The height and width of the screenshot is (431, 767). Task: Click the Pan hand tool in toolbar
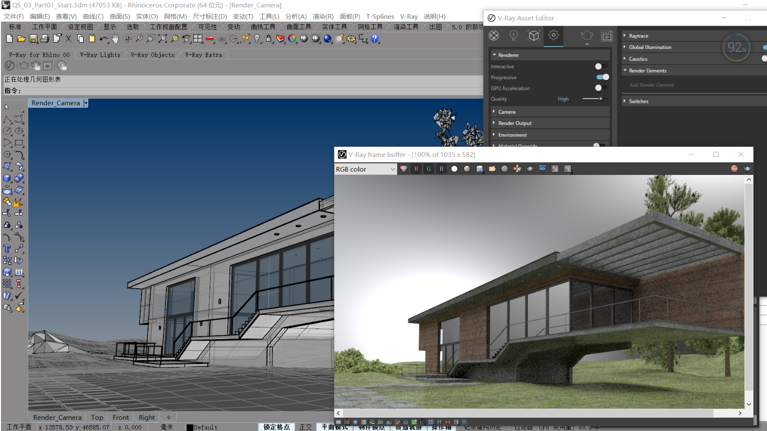[x=115, y=39]
